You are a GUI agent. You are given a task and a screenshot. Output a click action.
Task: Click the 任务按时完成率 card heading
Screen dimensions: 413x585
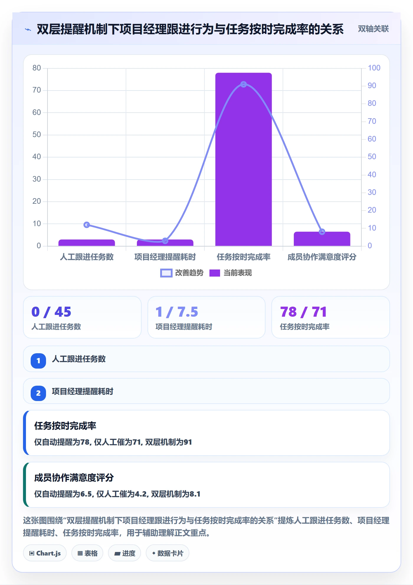[65, 426]
